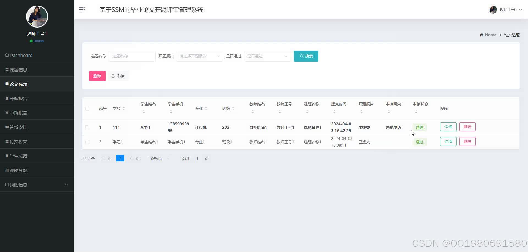528x252 pixels.
Task: Open the 中期报告 section
Action: [18, 113]
